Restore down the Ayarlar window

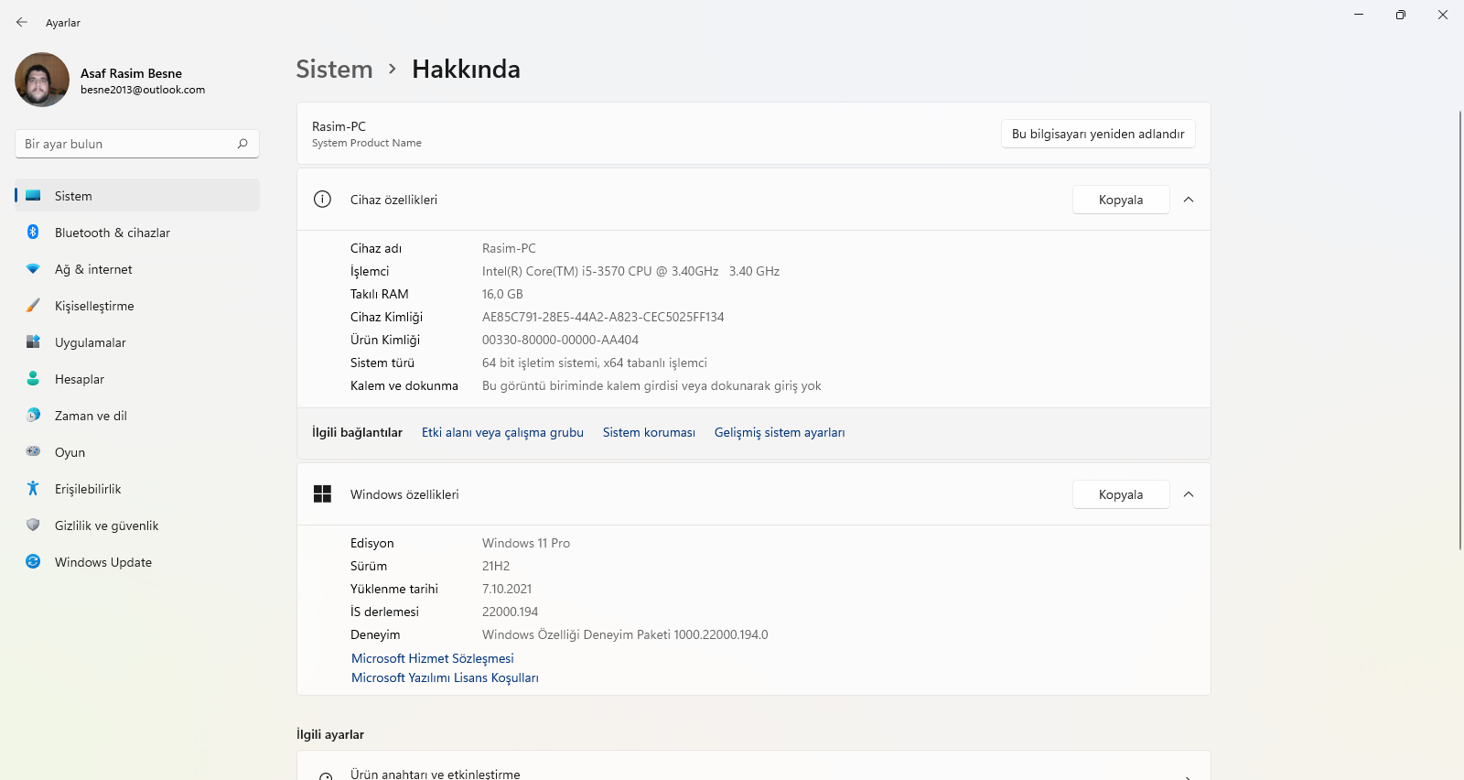1401,15
